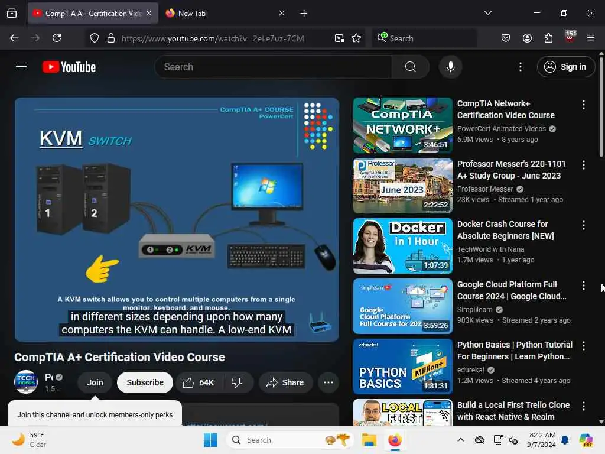This screenshot has width=605, height=454.
Task: Open Google Cloud Platform course thumbnail
Action: [402, 306]
